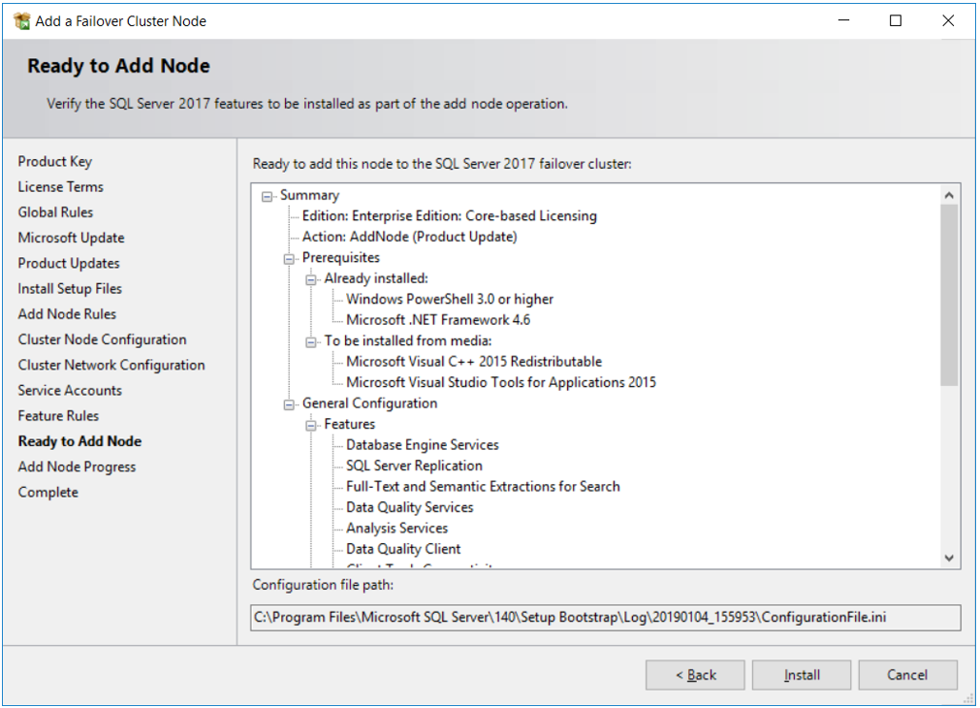Click the summary tree vertical scrollbar thumb
Screen dimensions: 980x708
coord(949,295)
